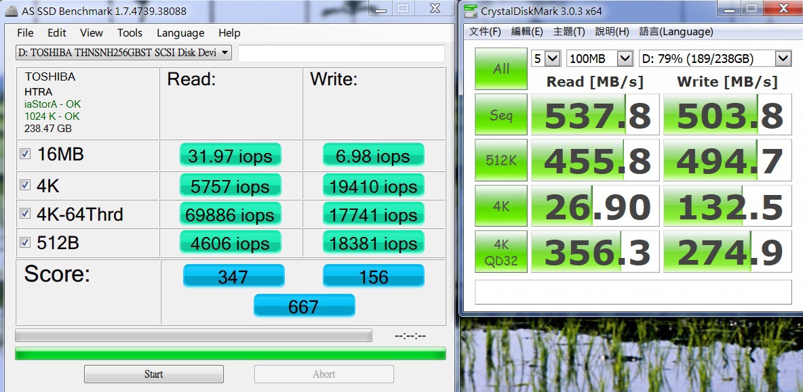803x392 pixels.
Task: Click the 503.8 sequential write value
Action: [728, 114]
